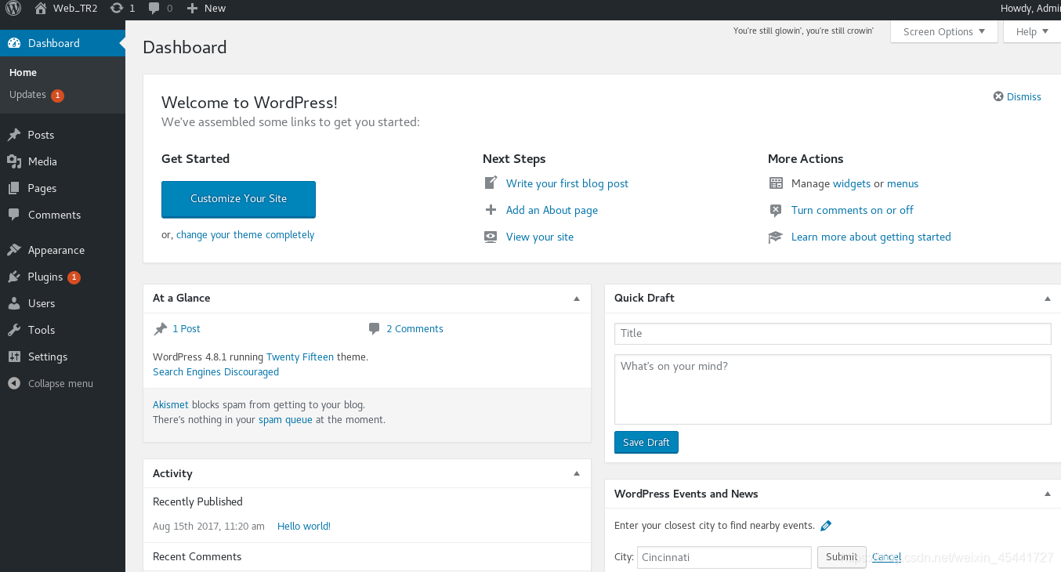Collapse the At a Glance widget

(x=577, y=299)
